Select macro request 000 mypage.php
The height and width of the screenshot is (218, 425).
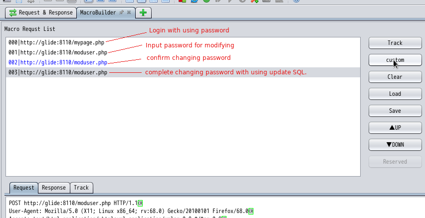[x=183, y=42]
